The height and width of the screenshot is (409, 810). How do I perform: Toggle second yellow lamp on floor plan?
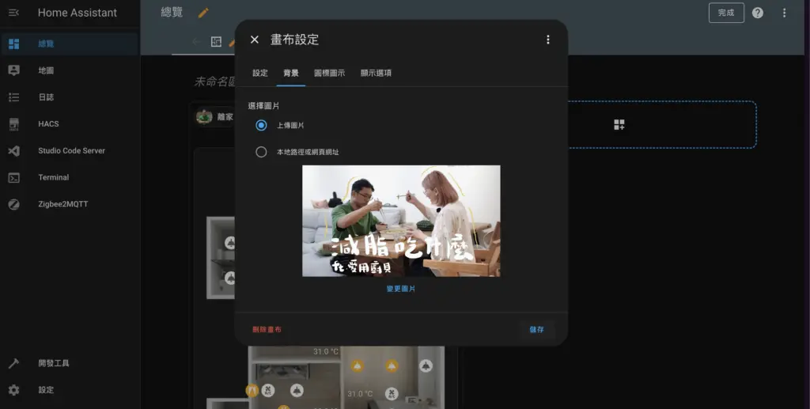point(392,366)
